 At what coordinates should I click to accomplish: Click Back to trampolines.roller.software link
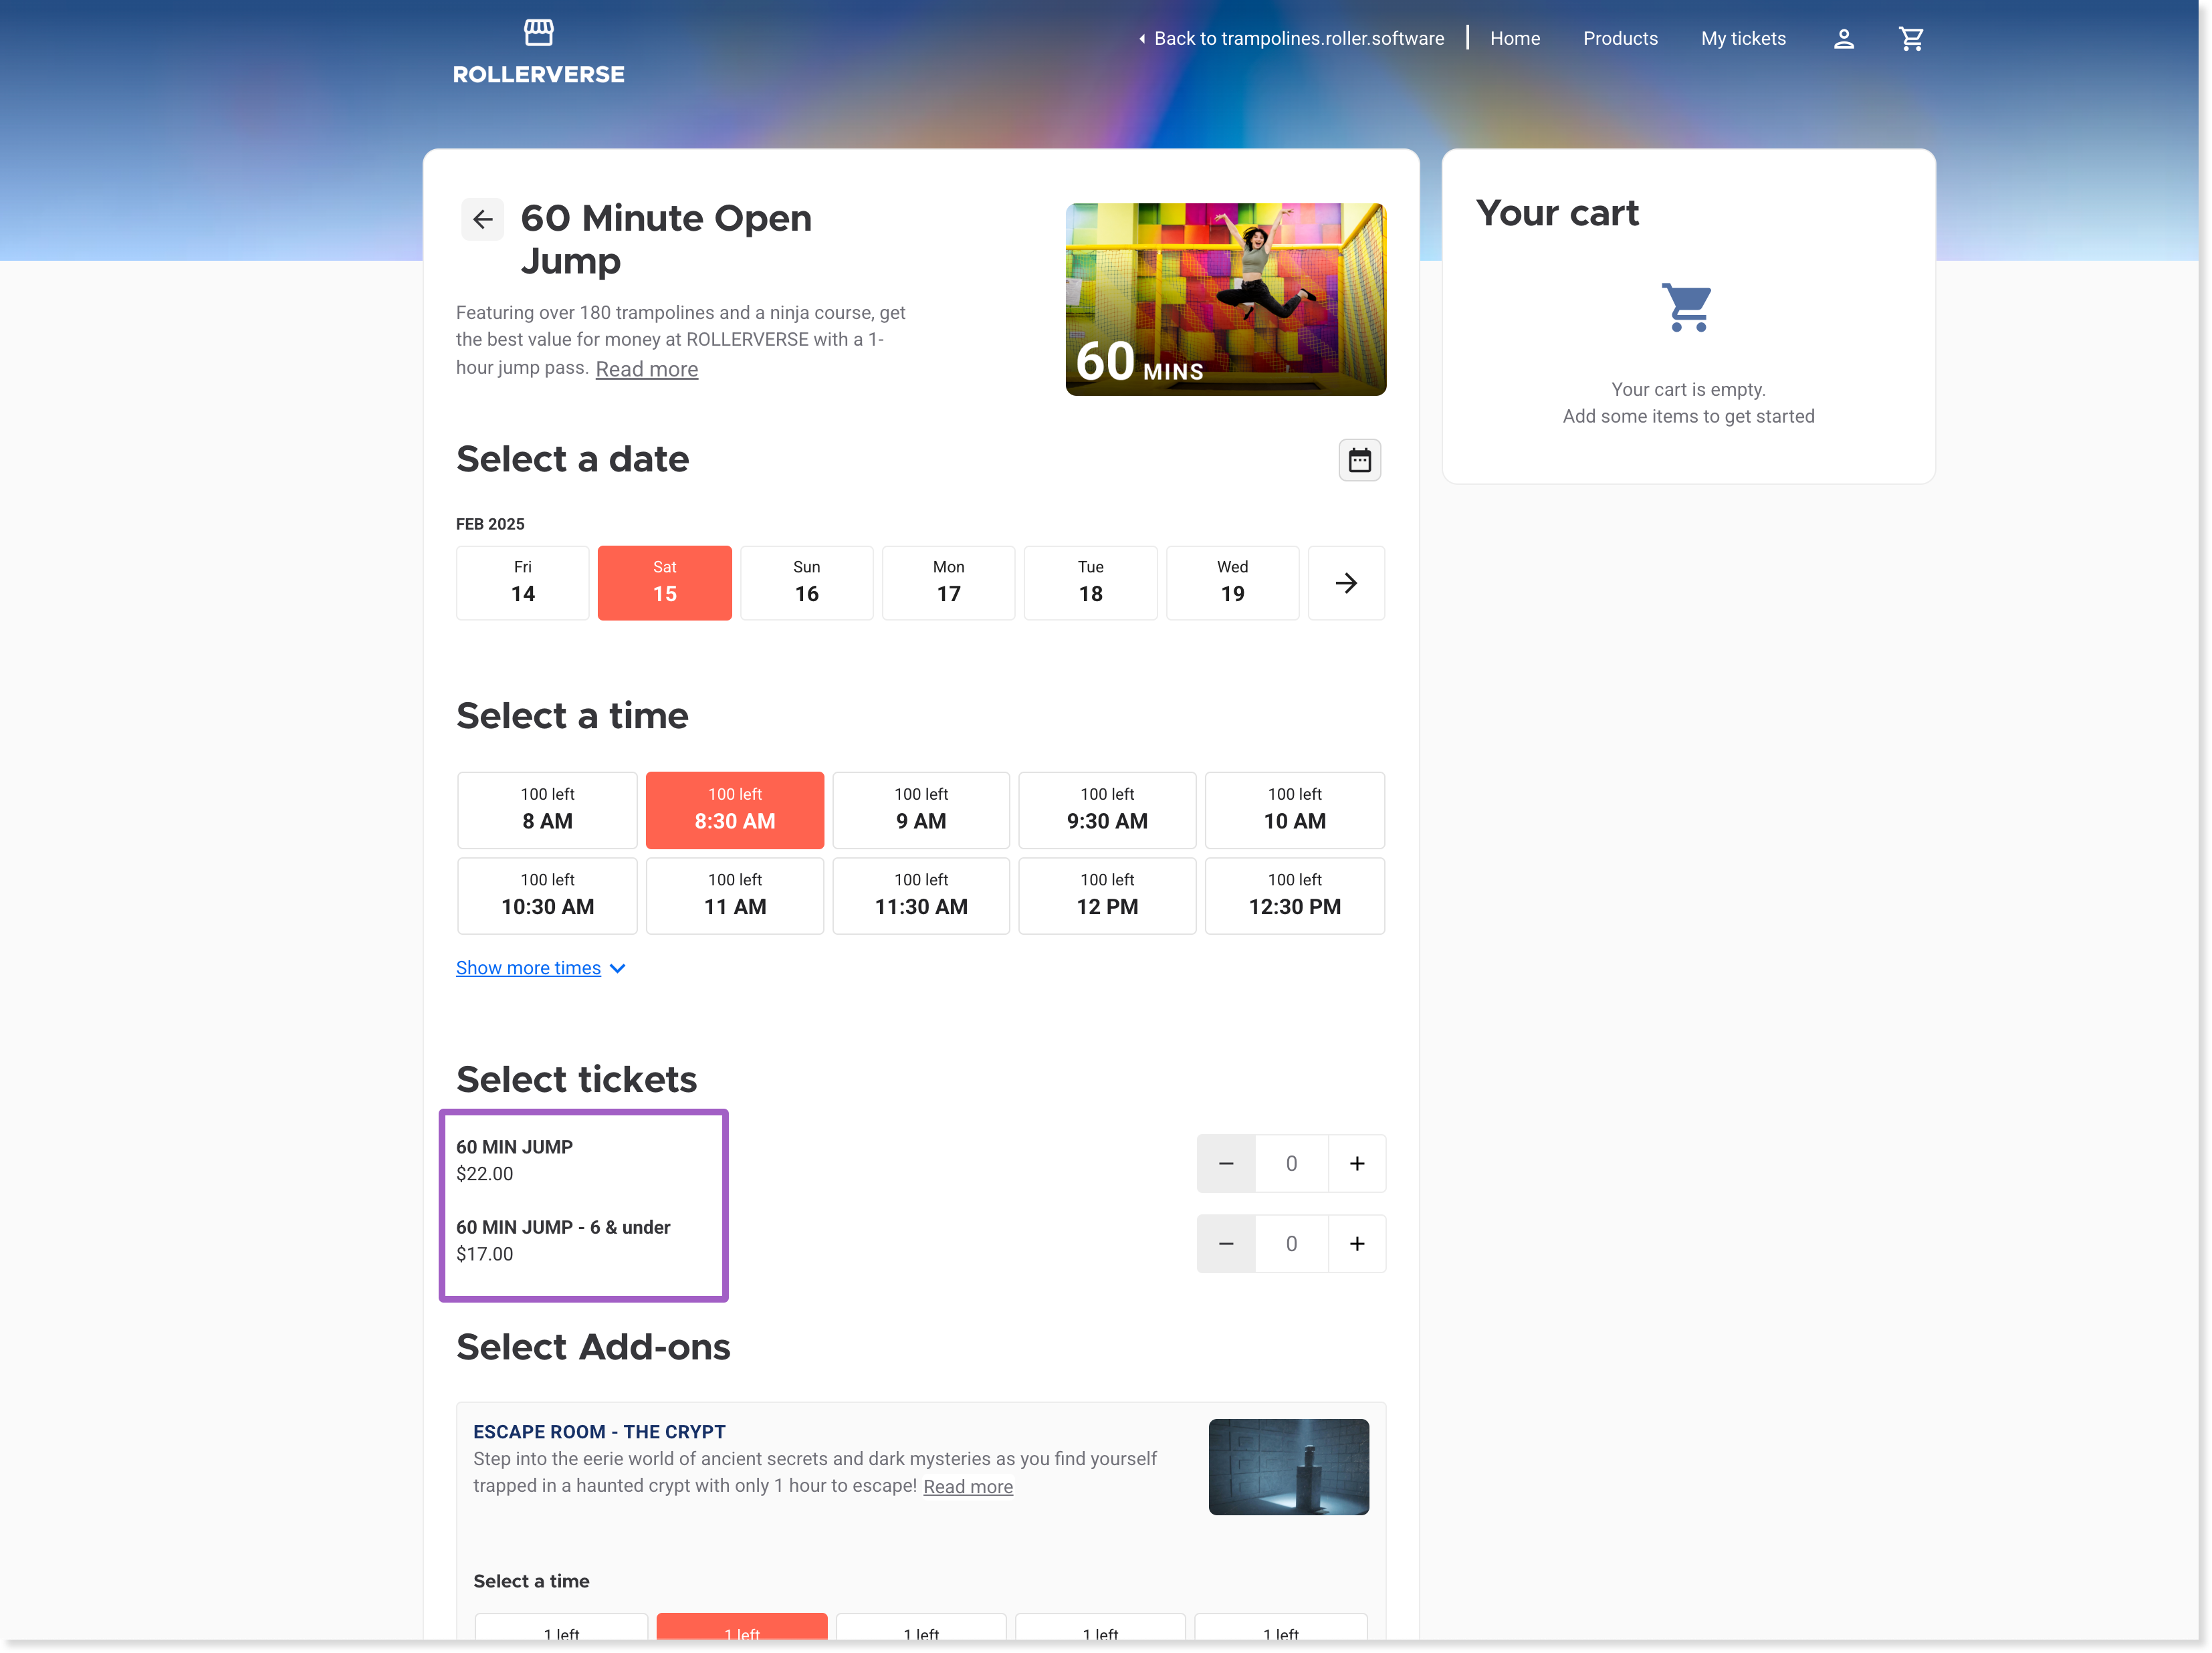click(1290, 39)
